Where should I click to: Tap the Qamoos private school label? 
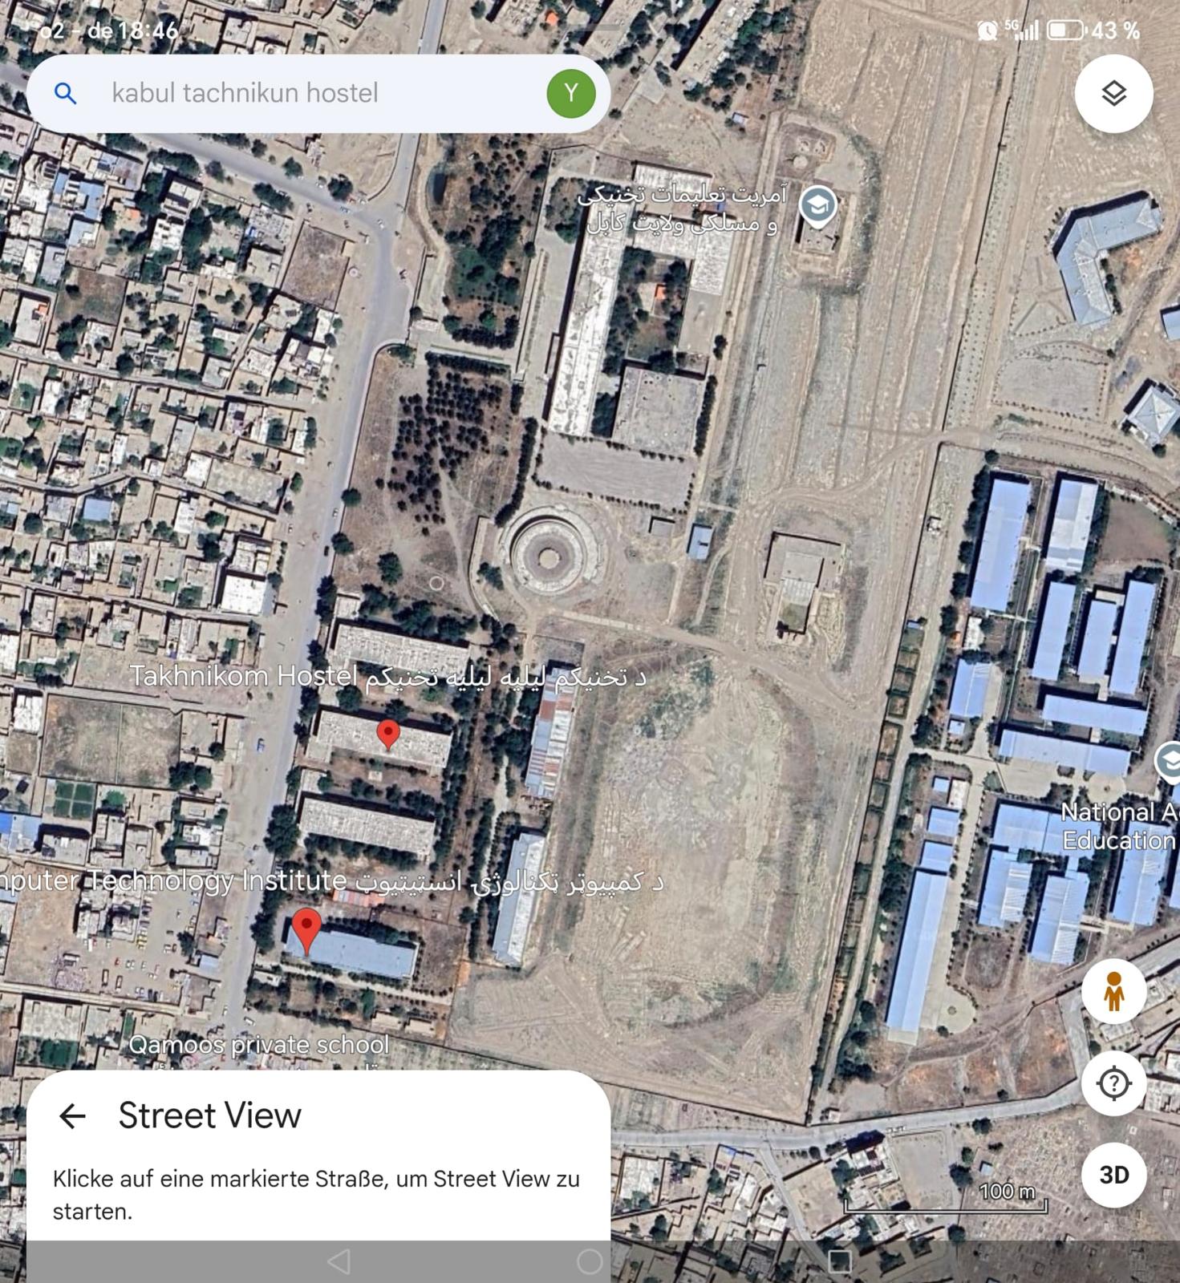[x=258, y=1044]
